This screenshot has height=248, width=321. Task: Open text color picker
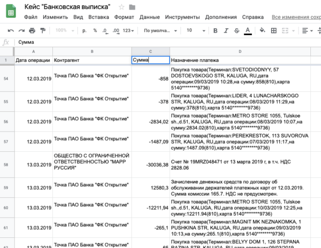pyautogui.click(x=248, y=31)
